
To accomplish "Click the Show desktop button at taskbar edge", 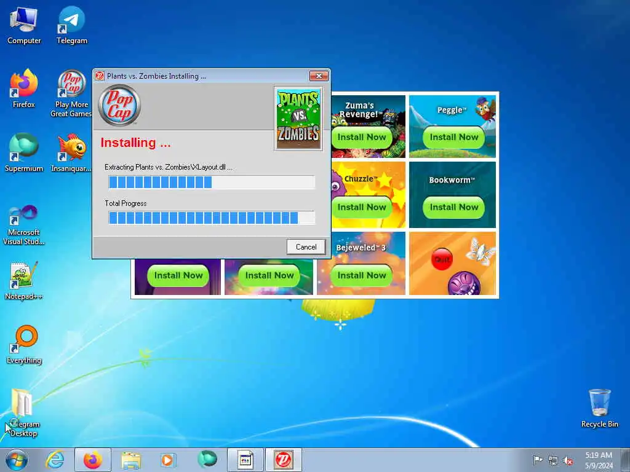I will tap(626, 460).
